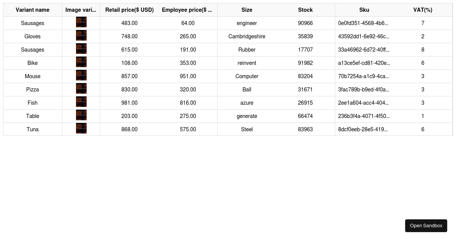Sort by the Variant name column header
Image resolution: width=456 pixels, height=239 pixels.
33,10
